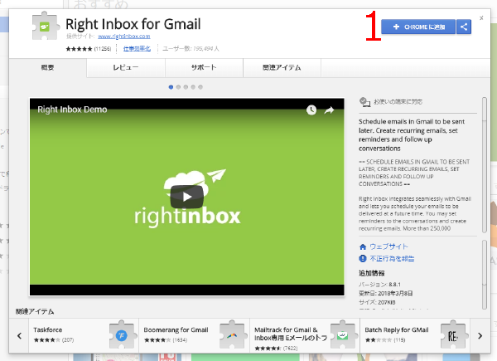The height and width of the screenshot is (361, 497).
Task: Click the サイズ: 207KiB text
Action: [x=377, y=302]
